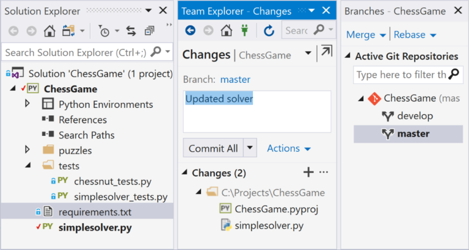Open the Commit All dropdown arrow
Image resolution: width=469 pixels, height=250 pixels.
tap(250, 148)
